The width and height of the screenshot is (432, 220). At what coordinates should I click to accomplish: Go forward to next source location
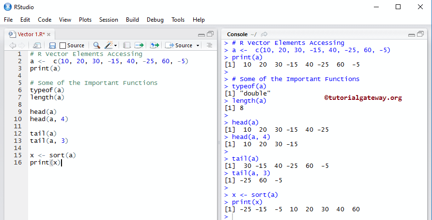click(22, 45)
